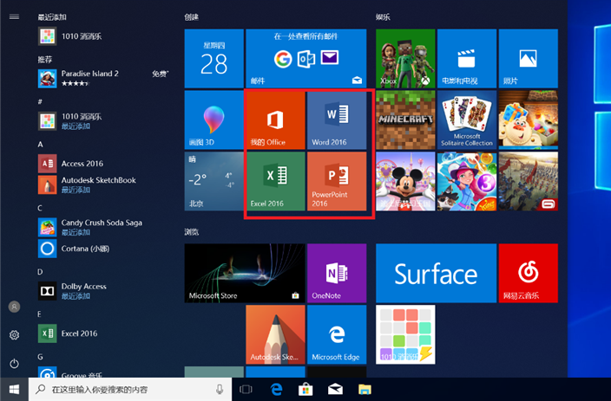This screenshot has height=401, width=611.
Task: Open the Autodesk SketchBook tile
Action: (x=276, y=334)
